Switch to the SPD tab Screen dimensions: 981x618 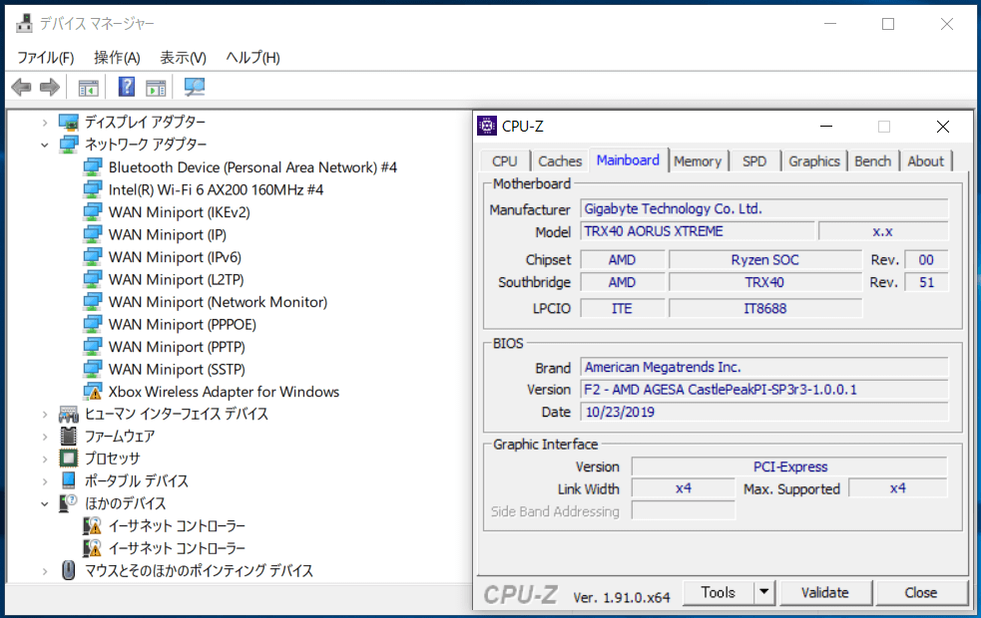[x=754, y=161]
